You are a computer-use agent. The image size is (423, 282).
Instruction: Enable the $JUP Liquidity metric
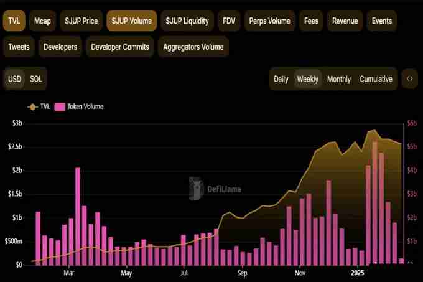click(187, 21)
